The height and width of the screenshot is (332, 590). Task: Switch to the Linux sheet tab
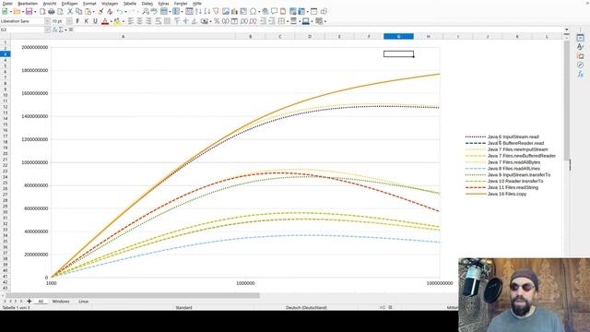pyautogui.click(x=84, y=302)
